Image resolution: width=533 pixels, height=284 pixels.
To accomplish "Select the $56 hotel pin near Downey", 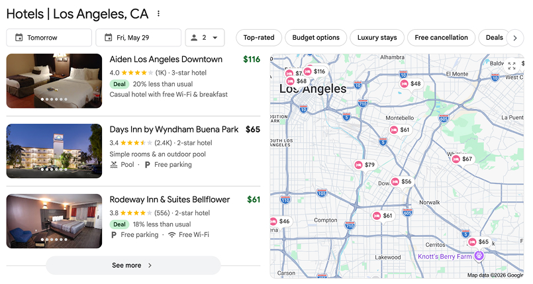I will coord(401,181).
